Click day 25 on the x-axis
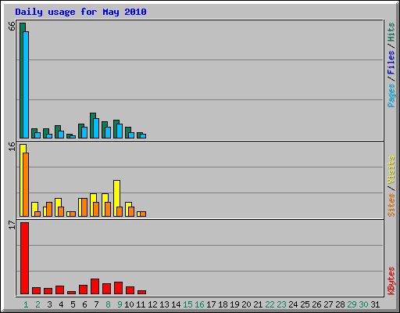 305,304
